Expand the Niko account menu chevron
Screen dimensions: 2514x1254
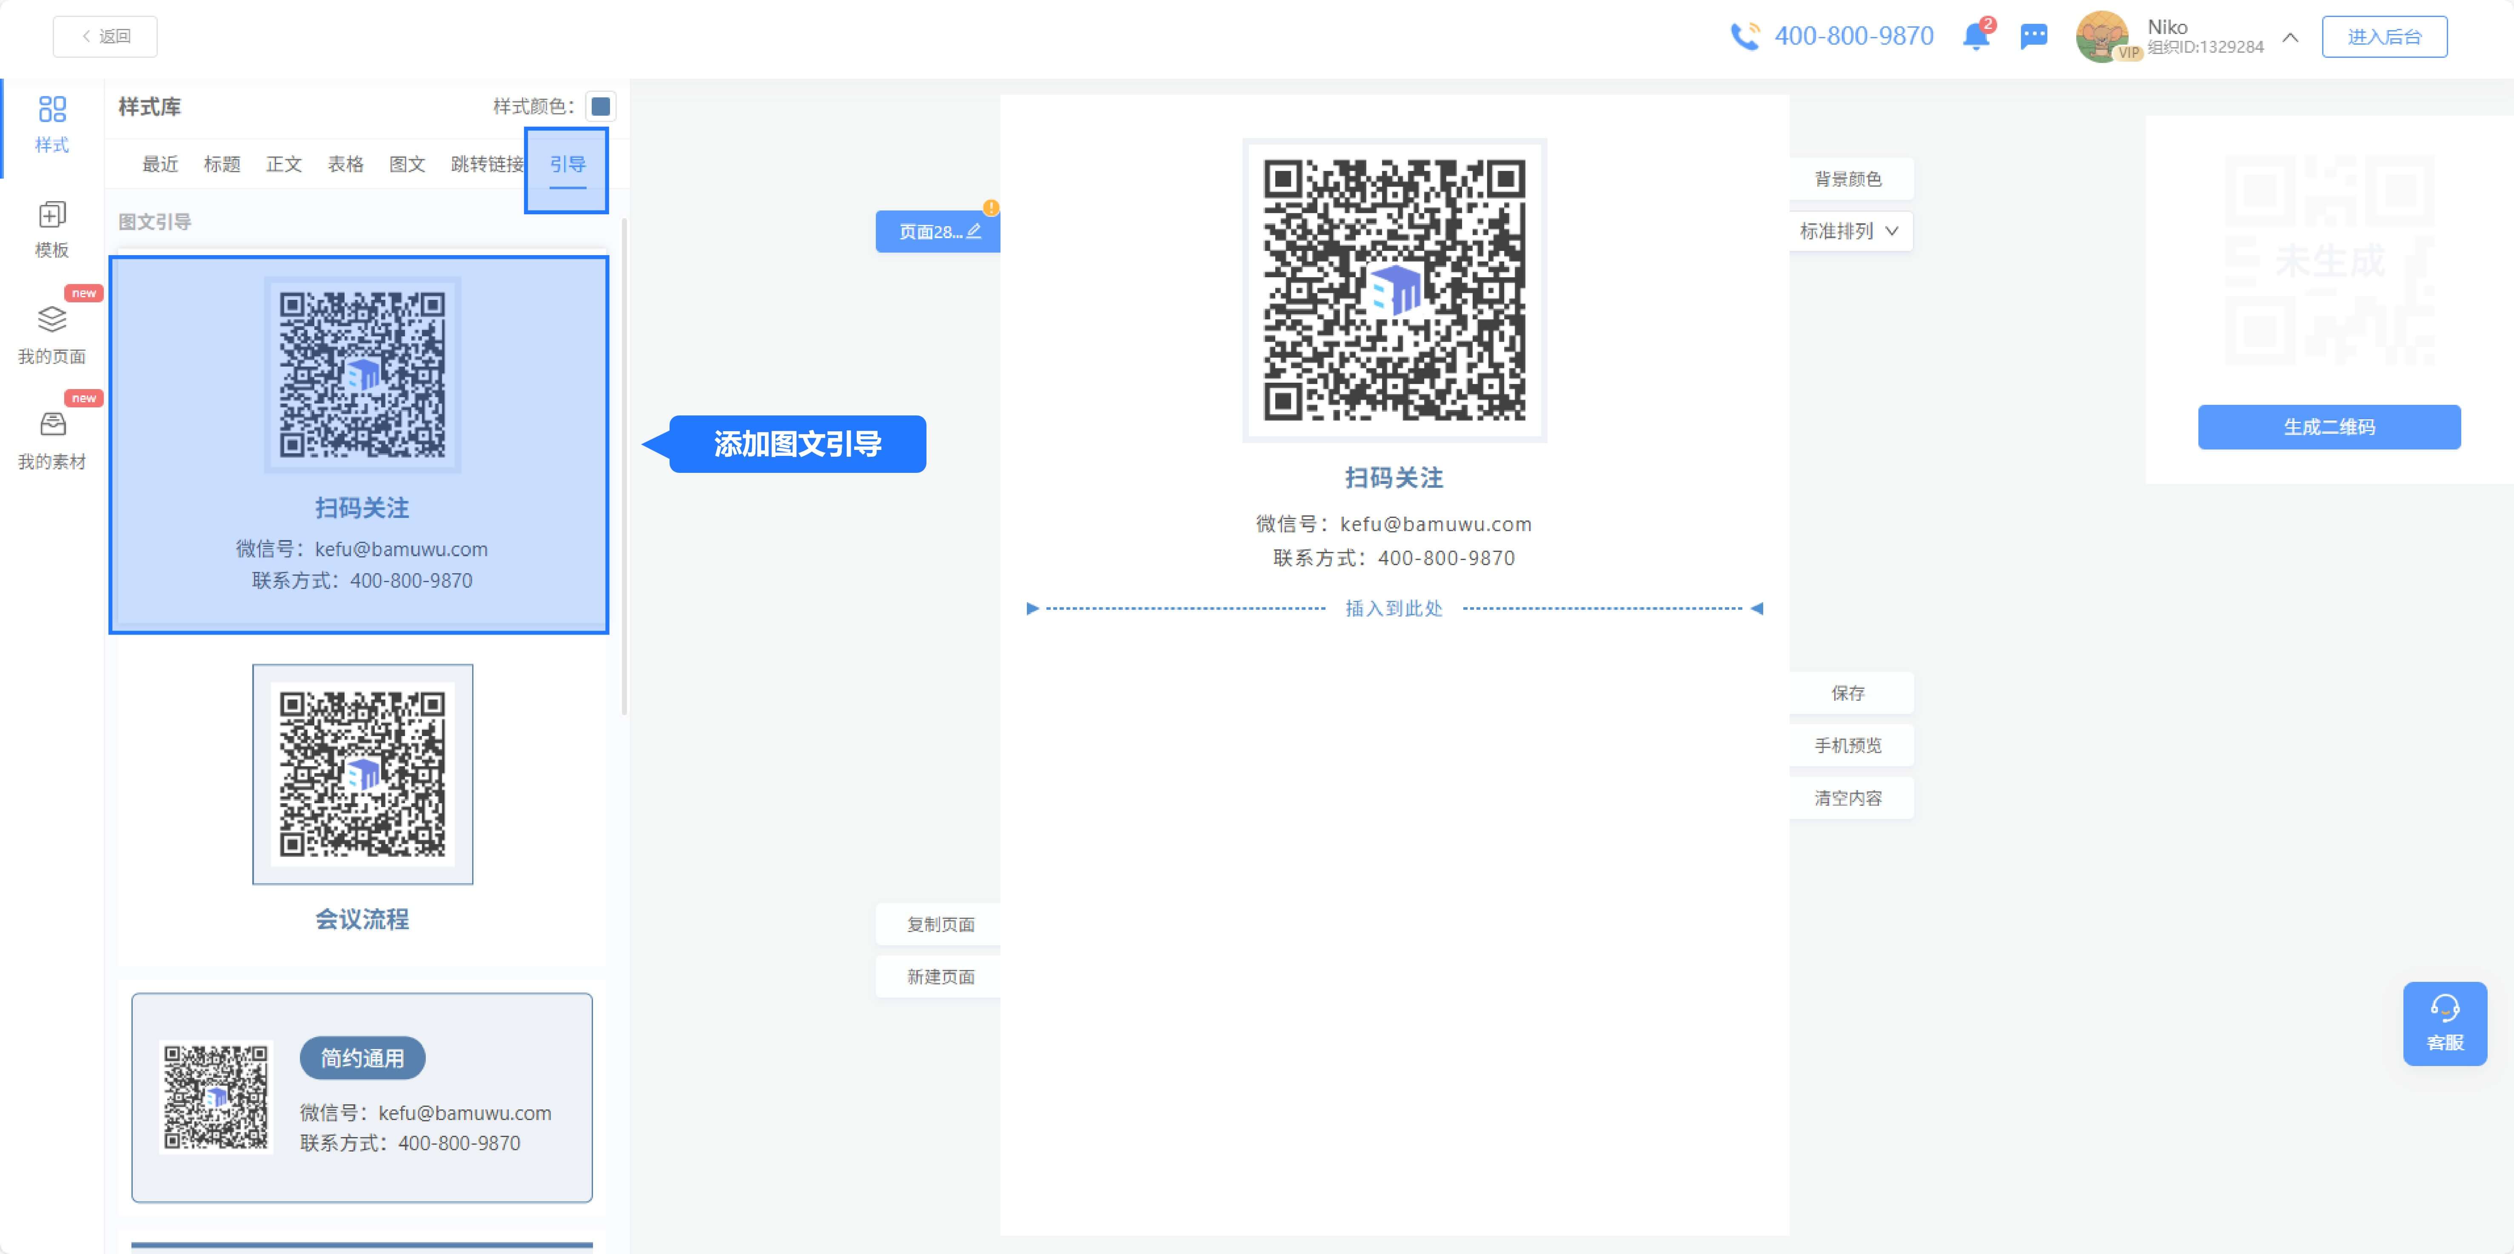coord(2291,37)
